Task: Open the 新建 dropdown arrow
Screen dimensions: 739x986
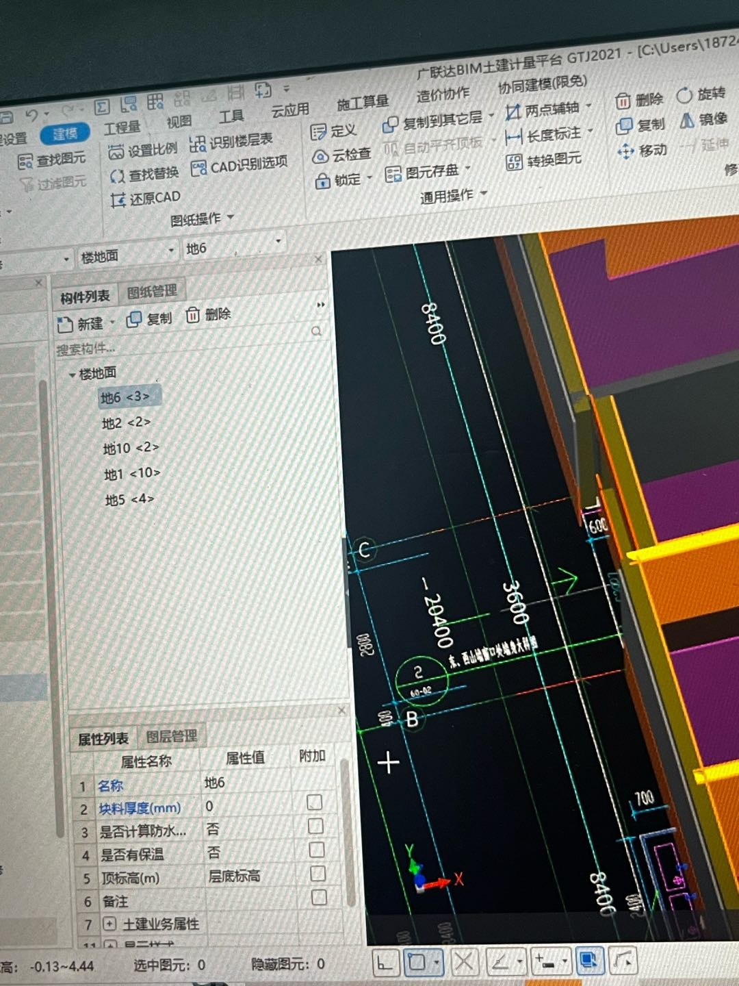Action: click(112, 322)
